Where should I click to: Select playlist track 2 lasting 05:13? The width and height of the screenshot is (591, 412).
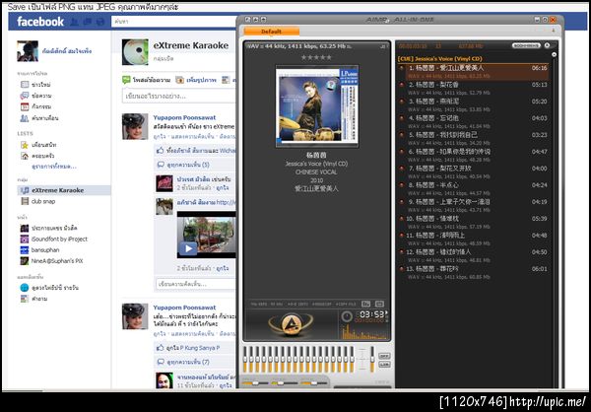click(x=473, y=88)
